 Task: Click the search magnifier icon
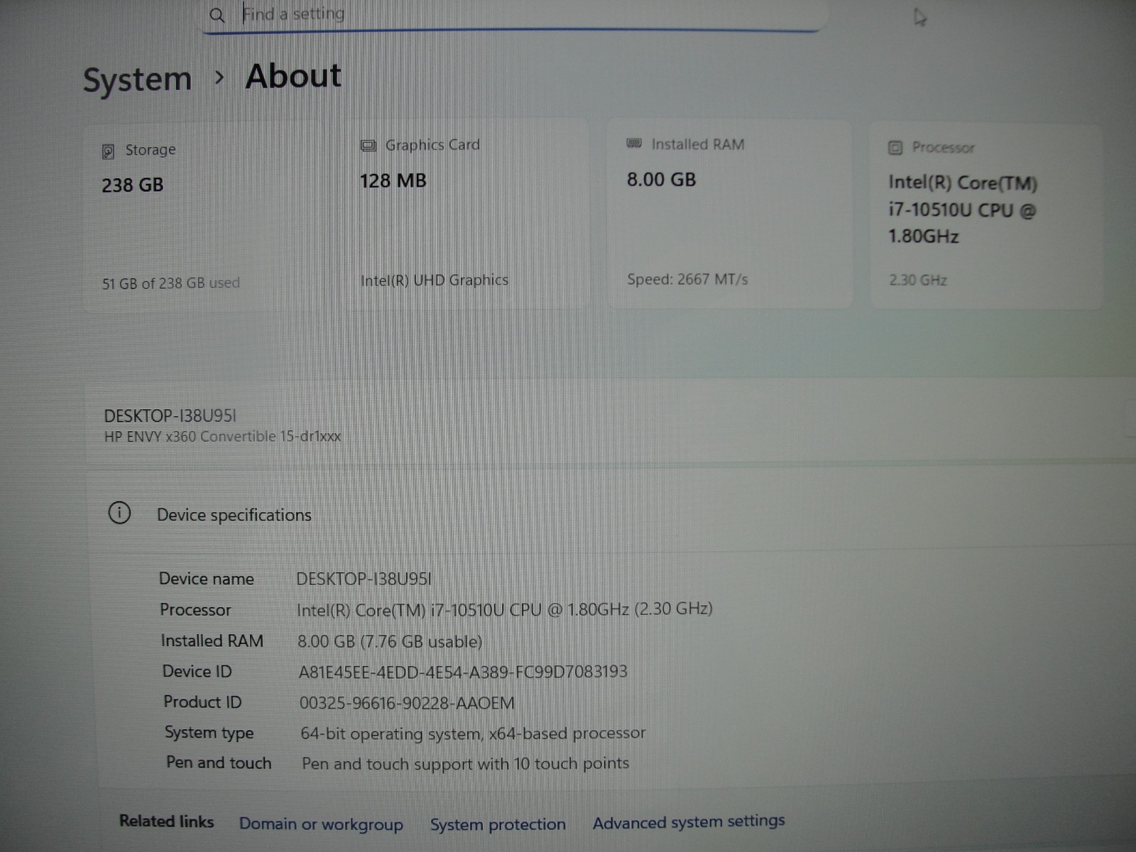click(217, 15)
